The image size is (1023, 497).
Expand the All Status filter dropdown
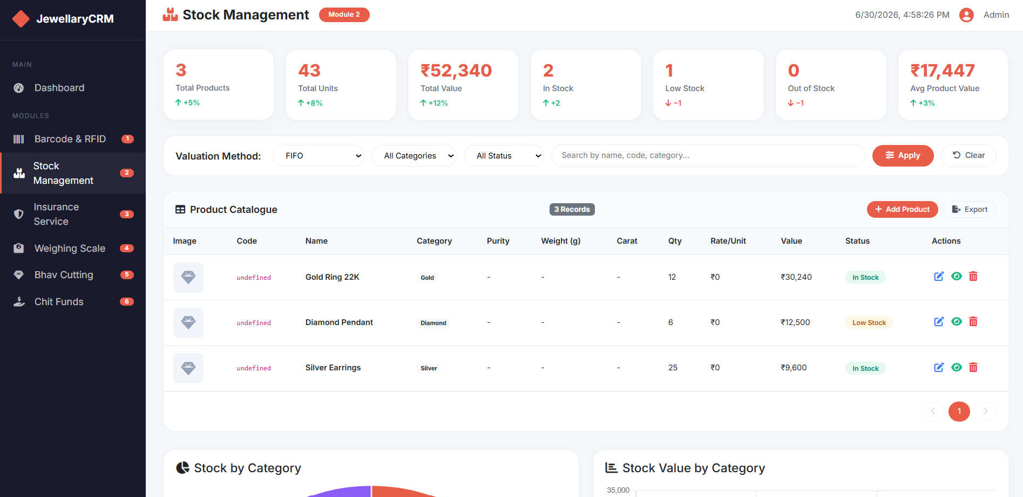(504, 156)
